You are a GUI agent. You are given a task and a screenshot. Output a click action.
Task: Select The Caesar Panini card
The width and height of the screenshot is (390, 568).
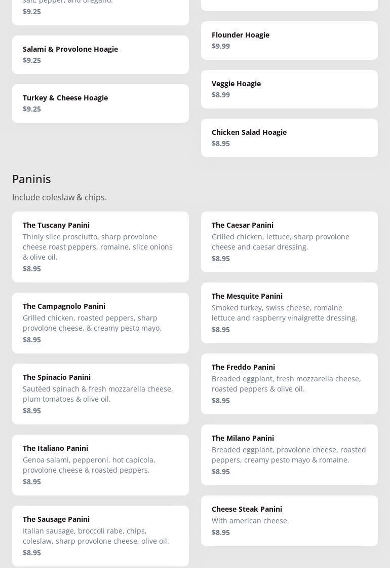point(289,242)
